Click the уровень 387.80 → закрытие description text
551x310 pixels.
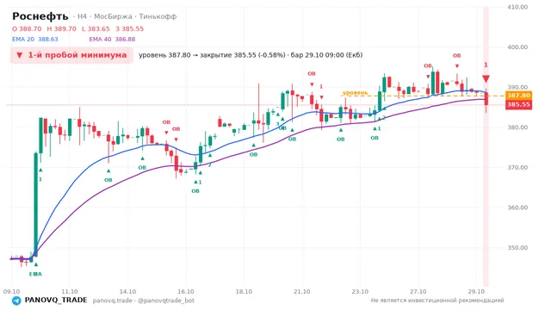[251, 55]
